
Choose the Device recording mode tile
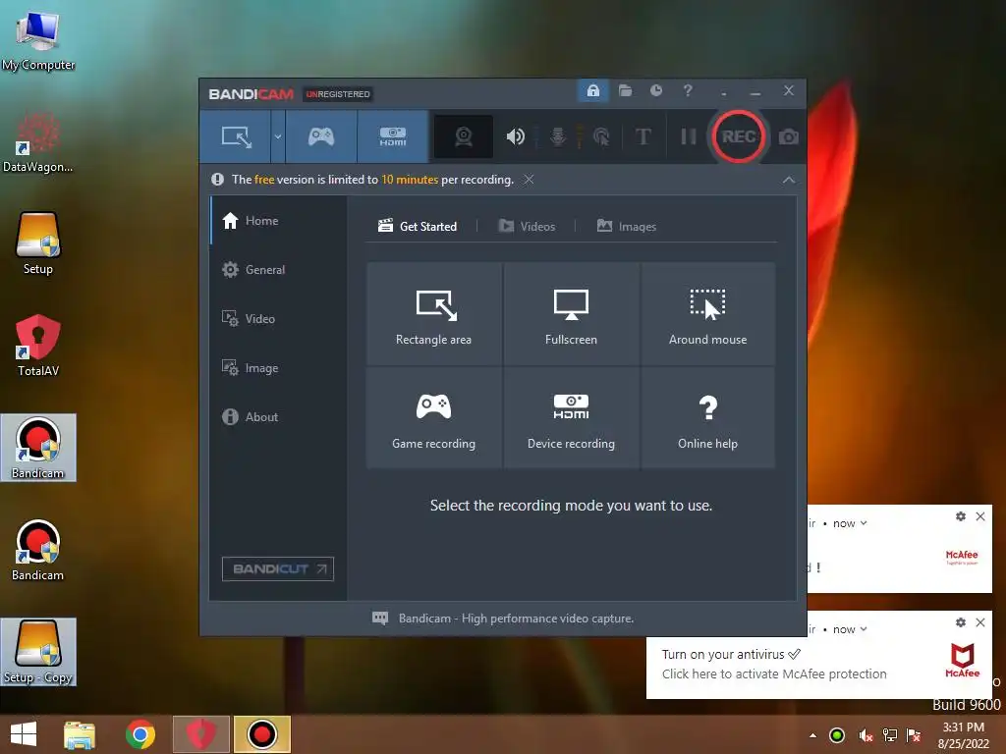[x=571, y=418]
